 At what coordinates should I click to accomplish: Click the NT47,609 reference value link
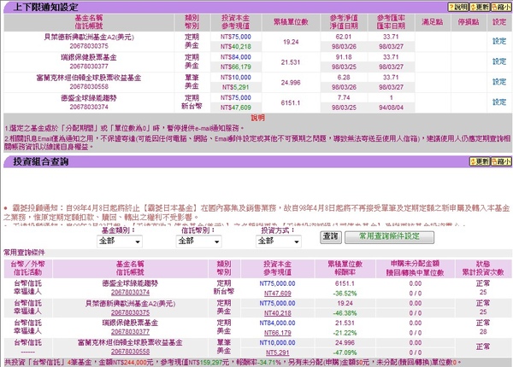pyautogui.click(x=277, y=294)
